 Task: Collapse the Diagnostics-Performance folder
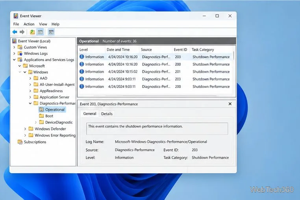coord(30,104)
